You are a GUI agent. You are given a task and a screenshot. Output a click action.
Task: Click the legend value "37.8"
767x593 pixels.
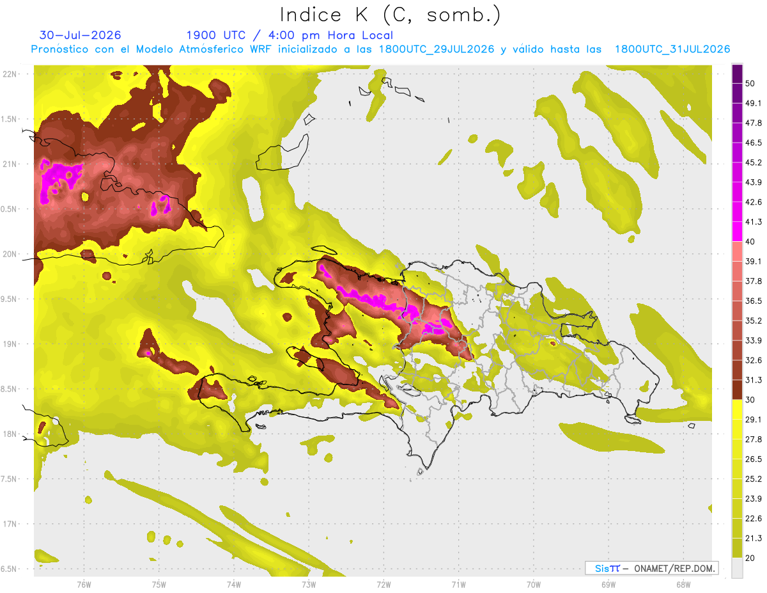point(754,281)
